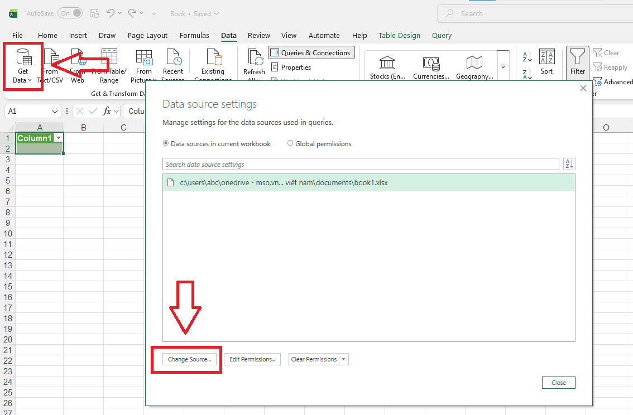Open Recent Sources
The width and height of the screenshot is (633, 415).
[x=173, y=65]
